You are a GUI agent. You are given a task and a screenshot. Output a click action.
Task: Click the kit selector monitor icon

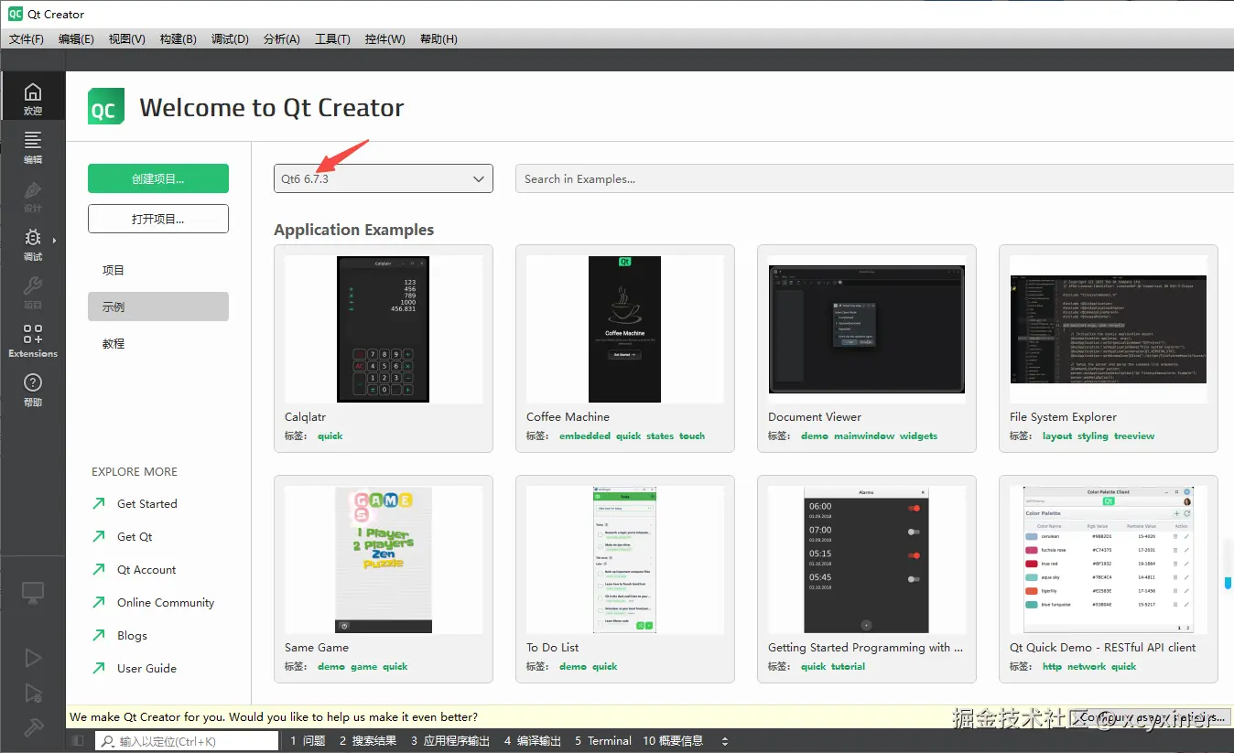[33, 592]
